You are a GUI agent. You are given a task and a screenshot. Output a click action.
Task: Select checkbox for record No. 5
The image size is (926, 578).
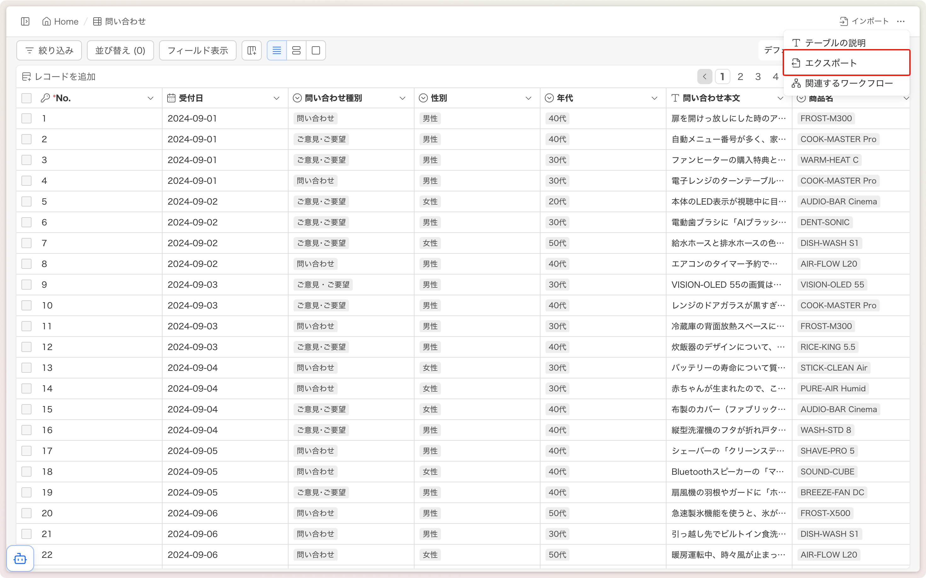(x=26, y=201)
